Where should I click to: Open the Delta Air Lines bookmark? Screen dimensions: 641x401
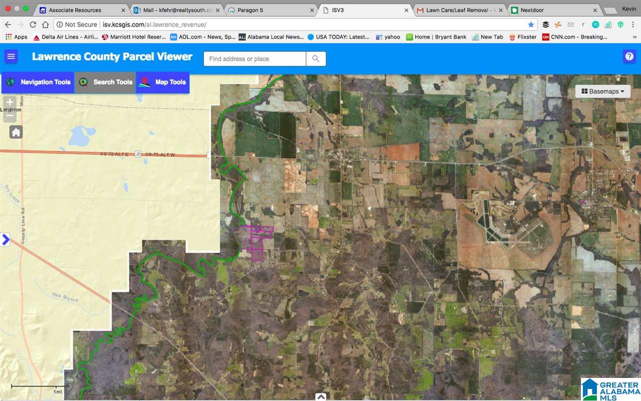[65, 37]
